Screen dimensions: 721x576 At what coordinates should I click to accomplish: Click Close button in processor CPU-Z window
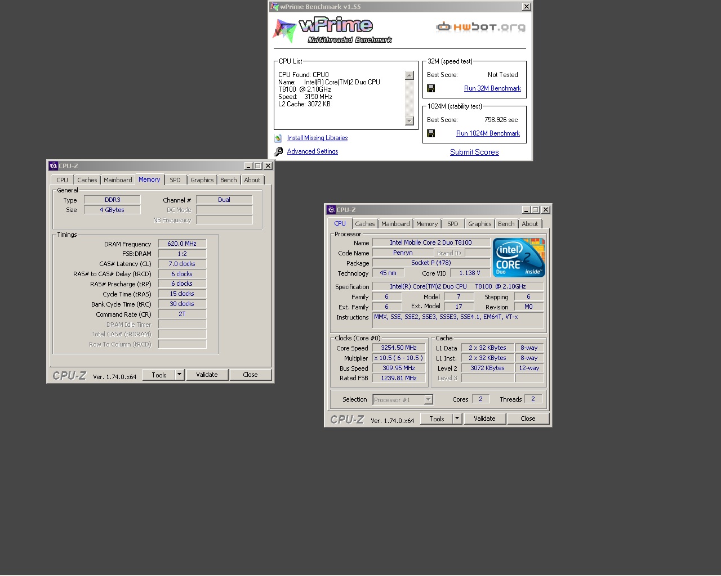click(x=528, y=418)
